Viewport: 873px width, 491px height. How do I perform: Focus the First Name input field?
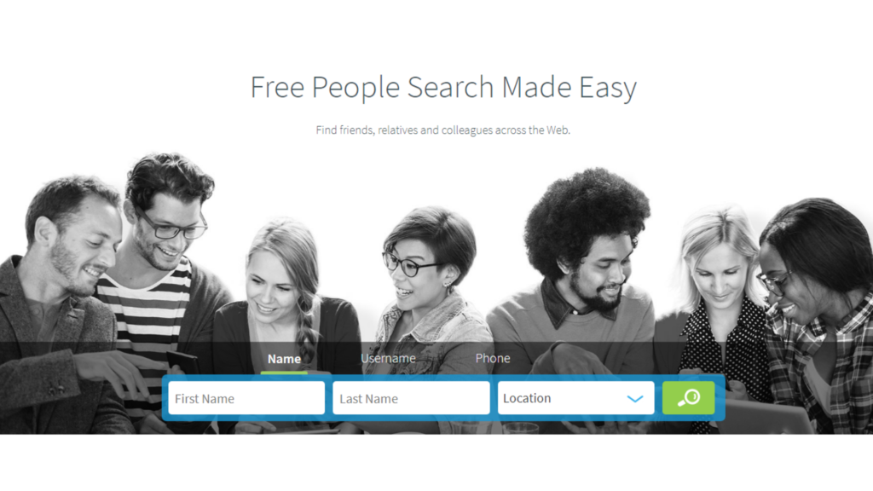(246, 398)
